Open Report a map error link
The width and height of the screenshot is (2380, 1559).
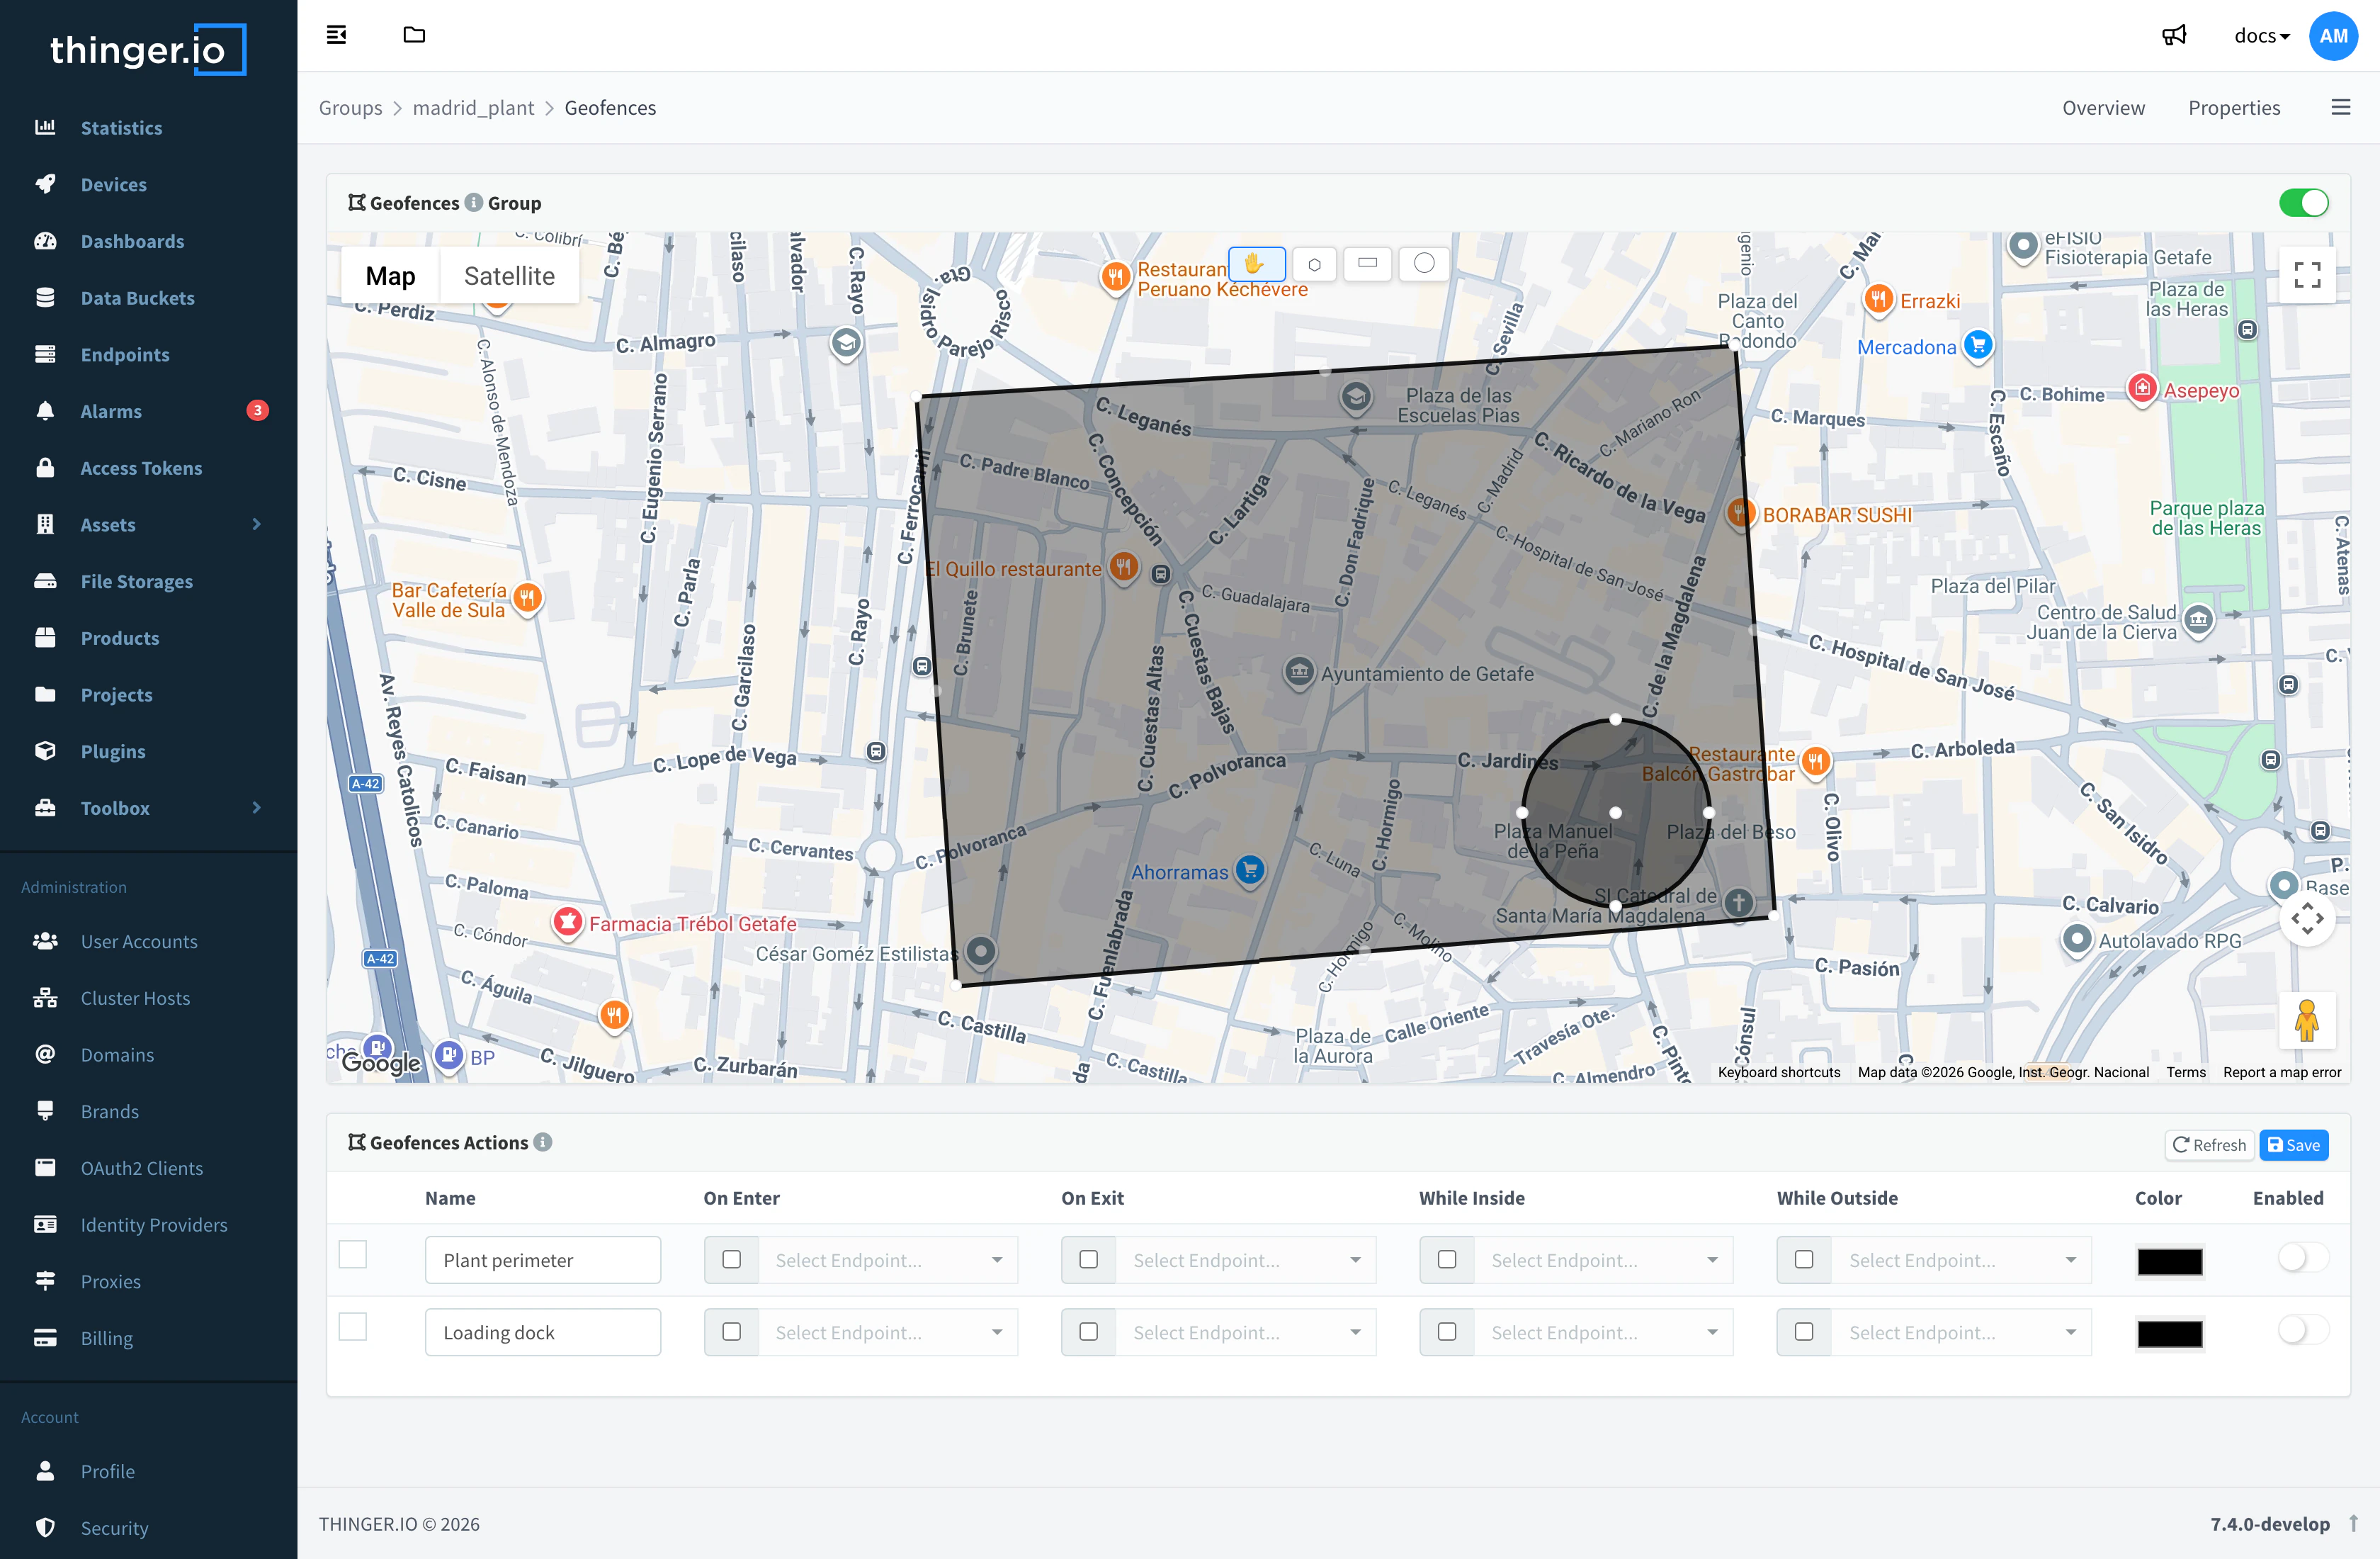[x=2282, y=1071]
